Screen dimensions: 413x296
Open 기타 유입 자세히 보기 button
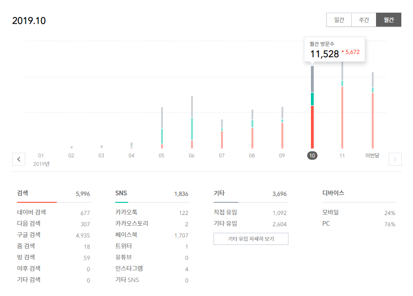tap(251, 239)
